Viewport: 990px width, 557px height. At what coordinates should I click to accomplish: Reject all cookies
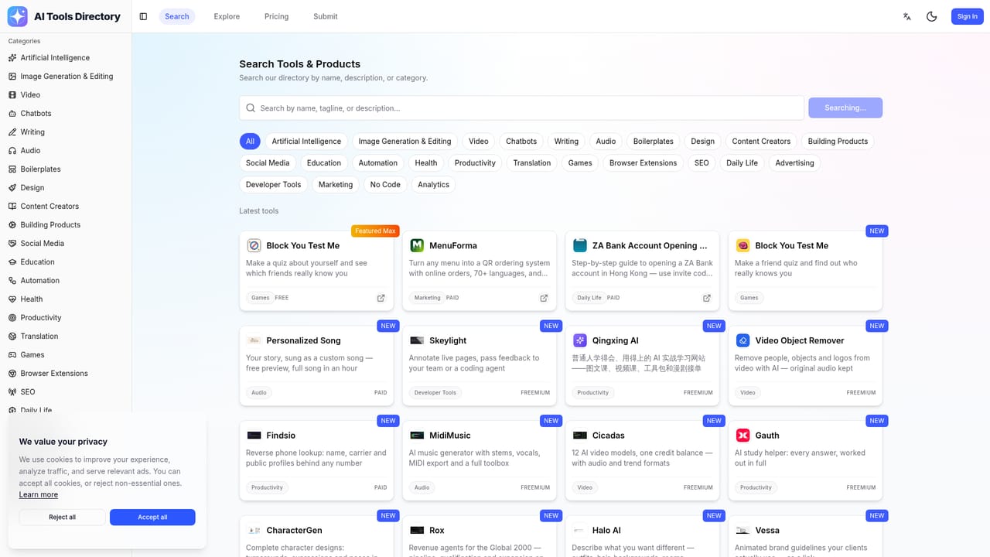click(x=62, y=517)
